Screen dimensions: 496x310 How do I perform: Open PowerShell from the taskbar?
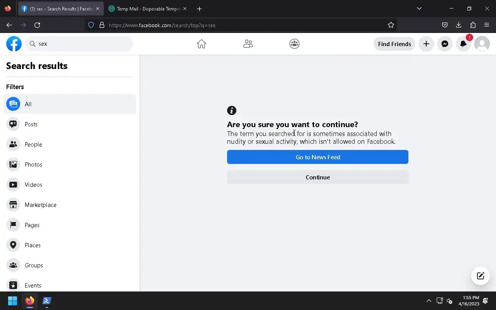pos(47,301)
